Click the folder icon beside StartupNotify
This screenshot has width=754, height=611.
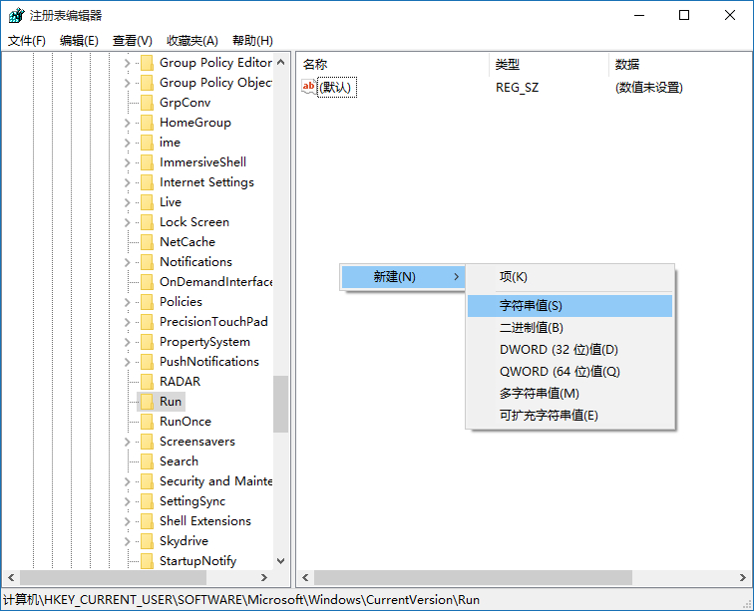click(148, 561)
